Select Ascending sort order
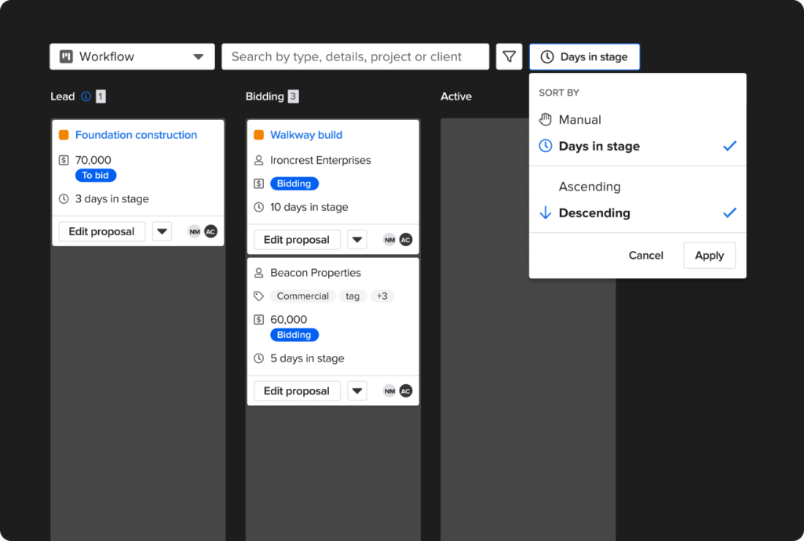This screenshot has width=804, height=541. [x=590, y=187]
